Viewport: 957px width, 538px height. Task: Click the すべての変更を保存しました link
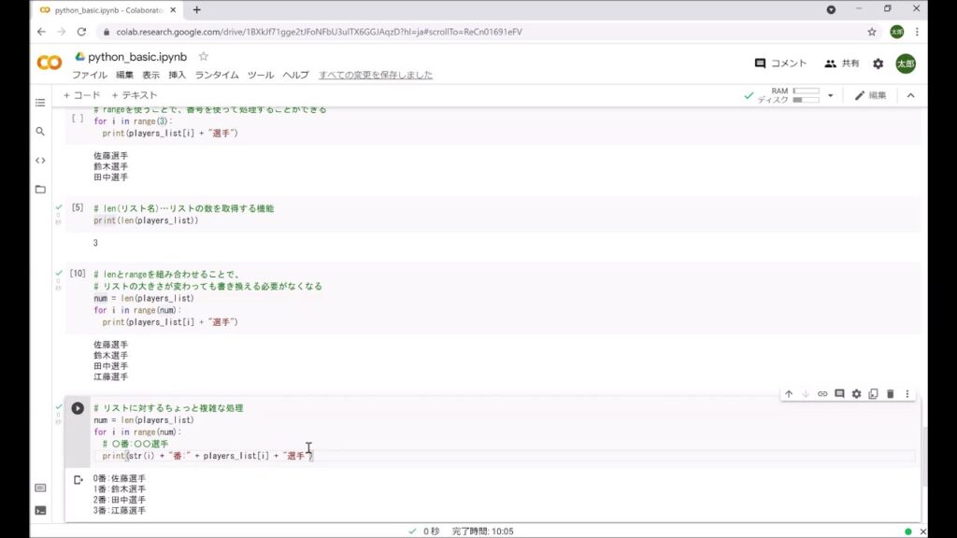pos(374,75)
